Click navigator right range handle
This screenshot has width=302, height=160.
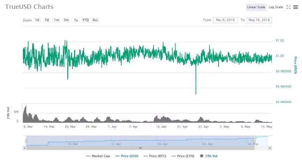(x=254, y=141)
